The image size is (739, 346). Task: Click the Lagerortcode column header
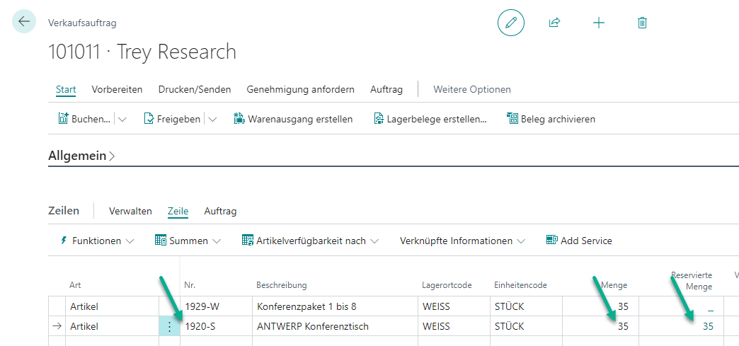[447, 285]
